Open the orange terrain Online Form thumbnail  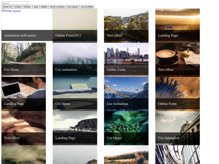(178, 94)
